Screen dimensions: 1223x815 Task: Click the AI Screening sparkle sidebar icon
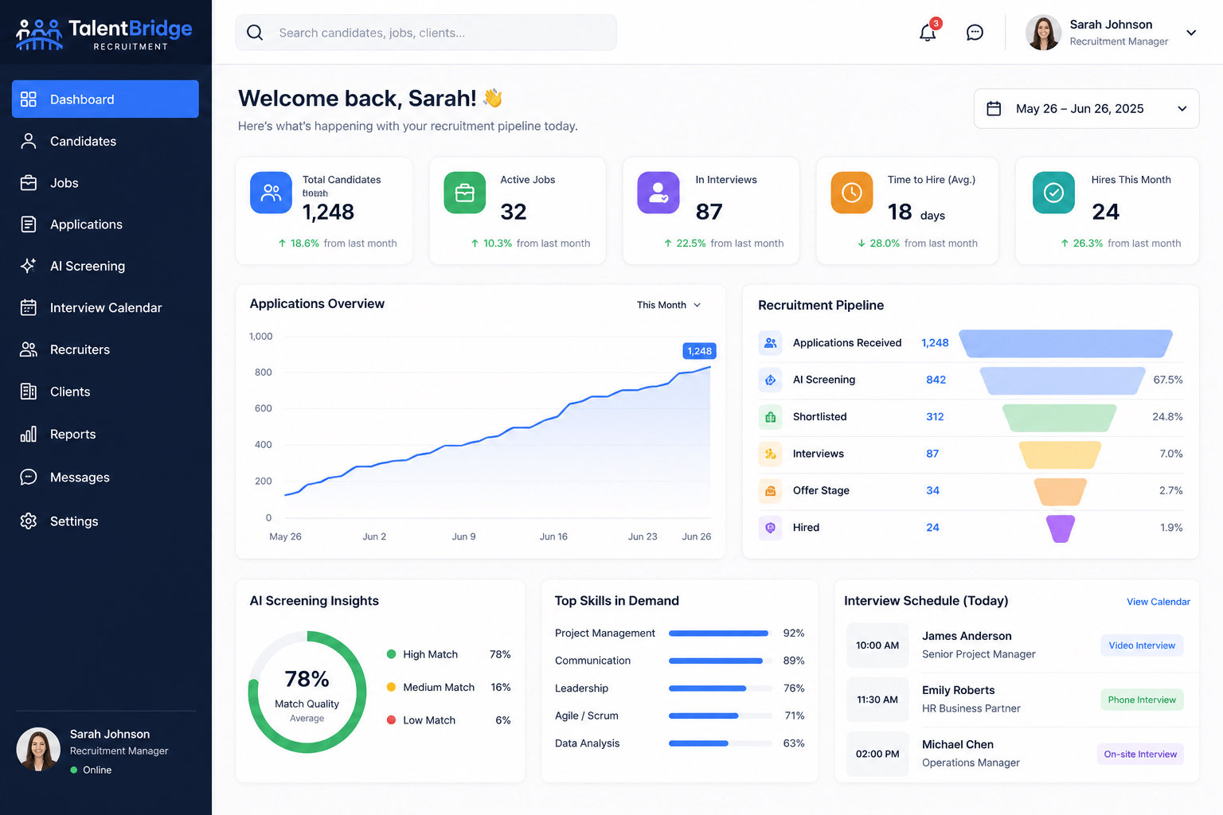[x=29, y=266]
